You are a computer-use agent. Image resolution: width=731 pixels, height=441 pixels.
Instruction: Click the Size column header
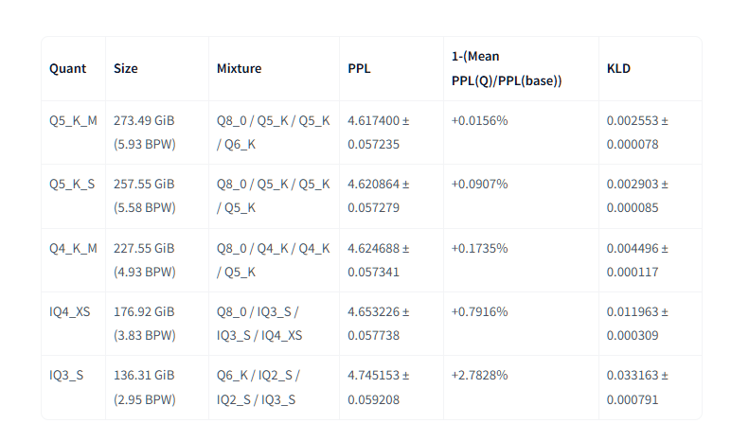126,69
